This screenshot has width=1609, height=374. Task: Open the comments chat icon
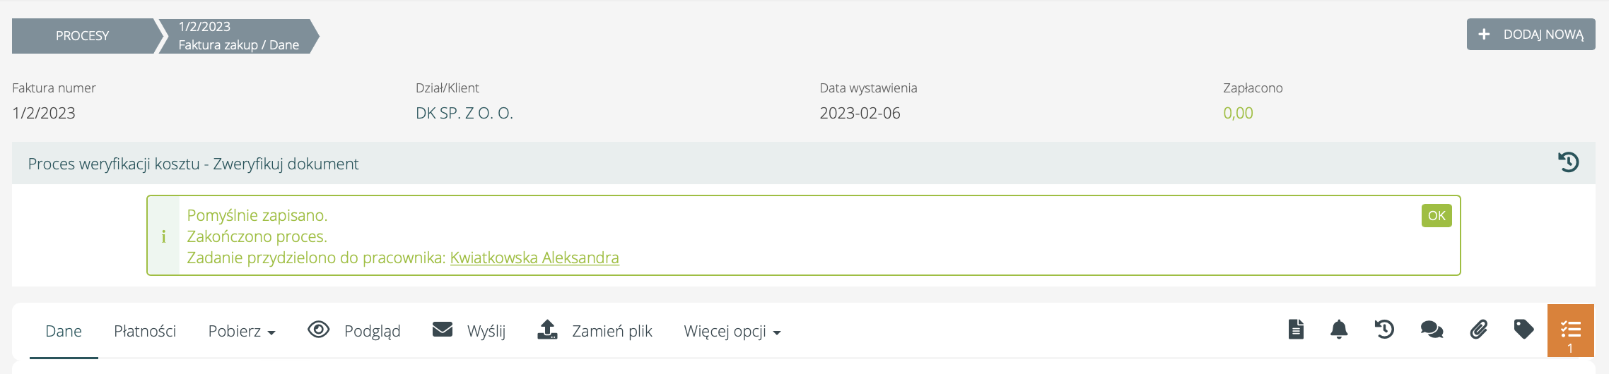(1432, 330)
